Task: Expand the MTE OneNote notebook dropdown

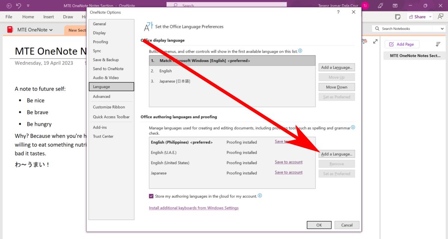Action: (x=50, y=30)
